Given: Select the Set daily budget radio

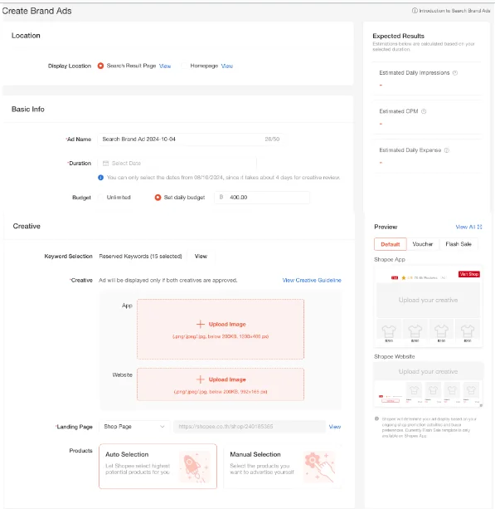Looking at the screenshot, I should (158, 198).
